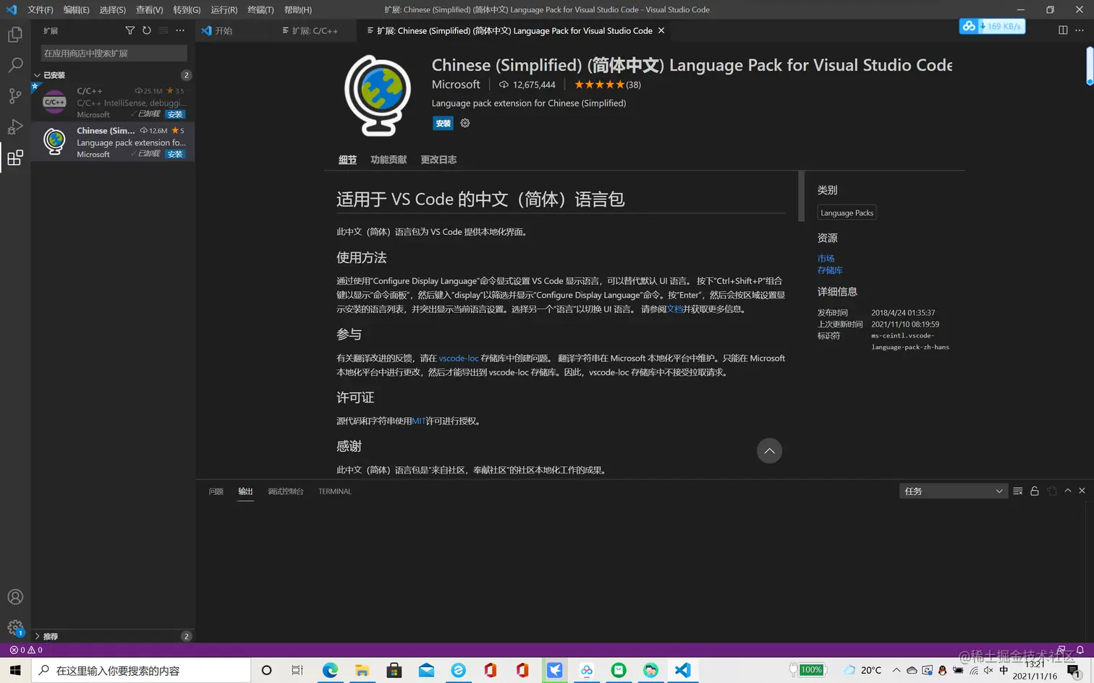Open the MIT license link
Screen dimensions: 1094x683
(418, 421)
